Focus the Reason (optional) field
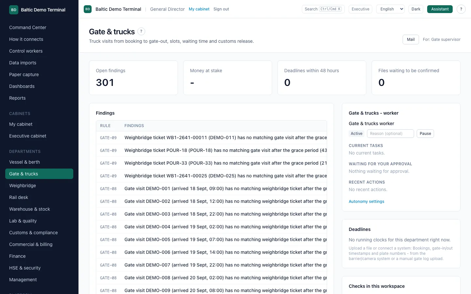Image resolution: width=471 pixels, height=294 pixels. tap(391, 134)
